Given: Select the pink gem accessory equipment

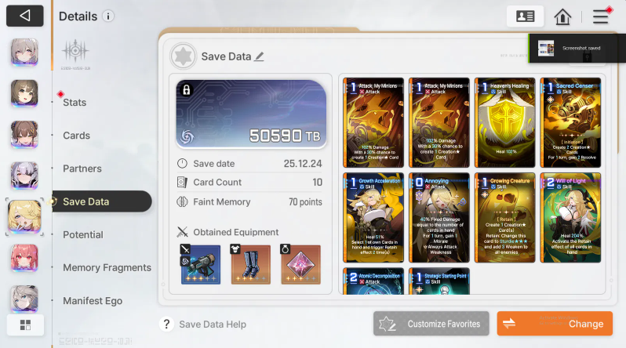Looking at the screenshot, I should [300, 264].
